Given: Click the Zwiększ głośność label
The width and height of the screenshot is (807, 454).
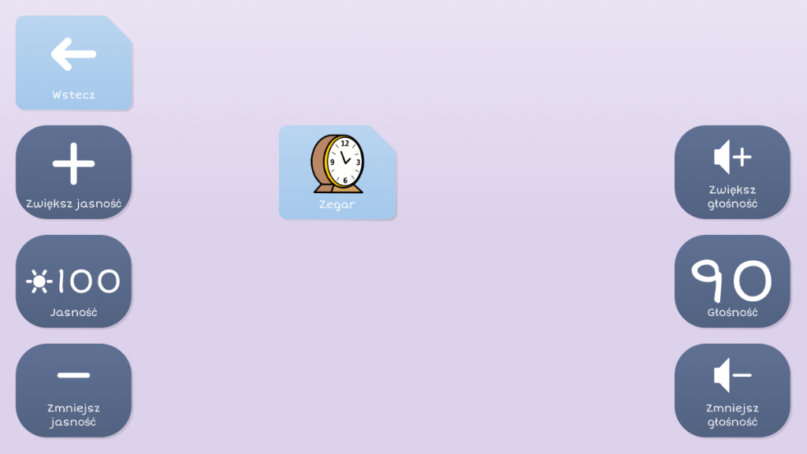Looking at the screenshot, I should (732, 196).
